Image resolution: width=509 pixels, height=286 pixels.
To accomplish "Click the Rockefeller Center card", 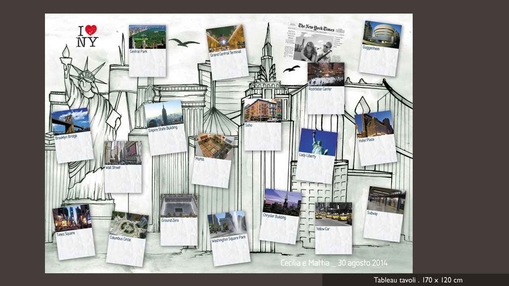I will [326, 88].
